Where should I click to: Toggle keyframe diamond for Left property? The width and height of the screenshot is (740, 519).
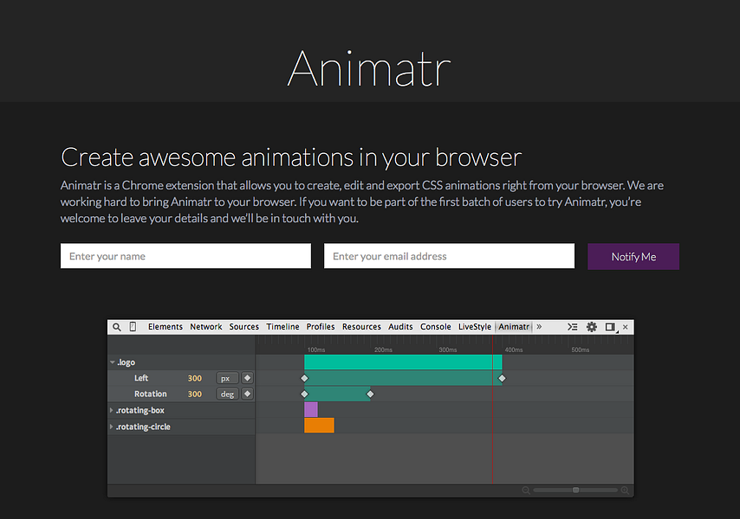pos(247,378)
